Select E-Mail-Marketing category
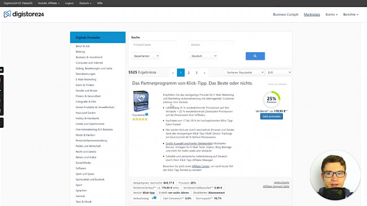 [86, 79]
